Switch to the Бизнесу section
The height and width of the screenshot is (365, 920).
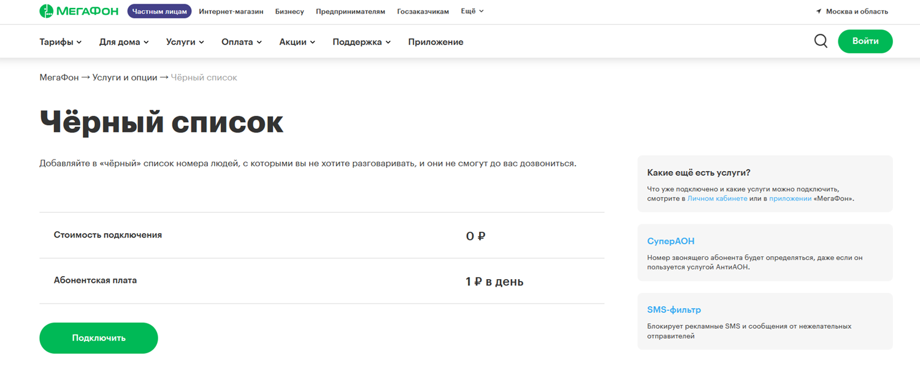[289, 11]
